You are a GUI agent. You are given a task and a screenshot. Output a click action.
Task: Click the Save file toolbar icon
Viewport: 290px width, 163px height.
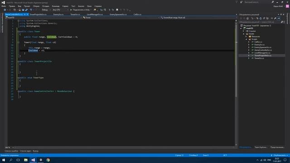tap(23, 10)
